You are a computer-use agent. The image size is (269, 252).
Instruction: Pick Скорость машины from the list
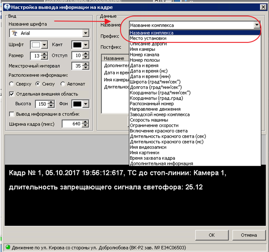click(148, 120)
